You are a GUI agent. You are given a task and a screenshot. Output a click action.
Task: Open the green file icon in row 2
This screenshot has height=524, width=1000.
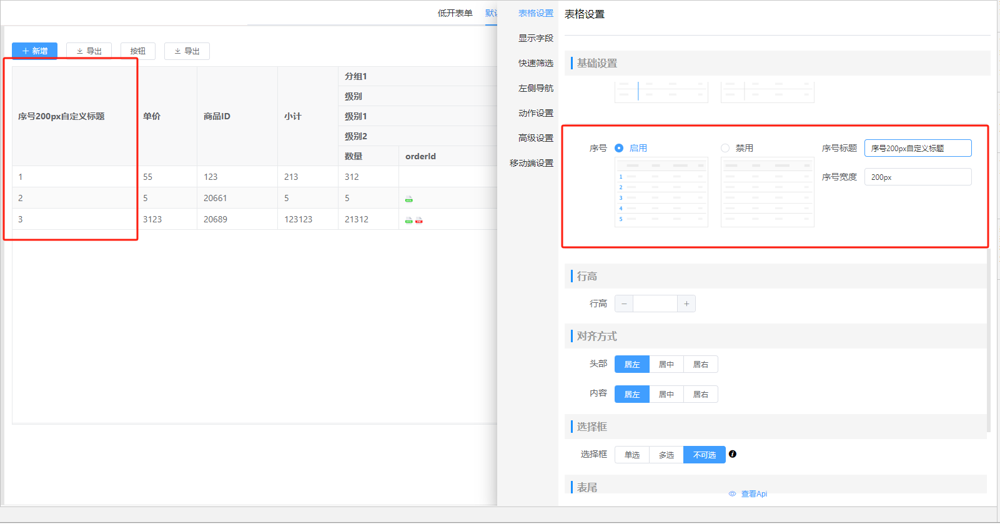coord(409,199)
